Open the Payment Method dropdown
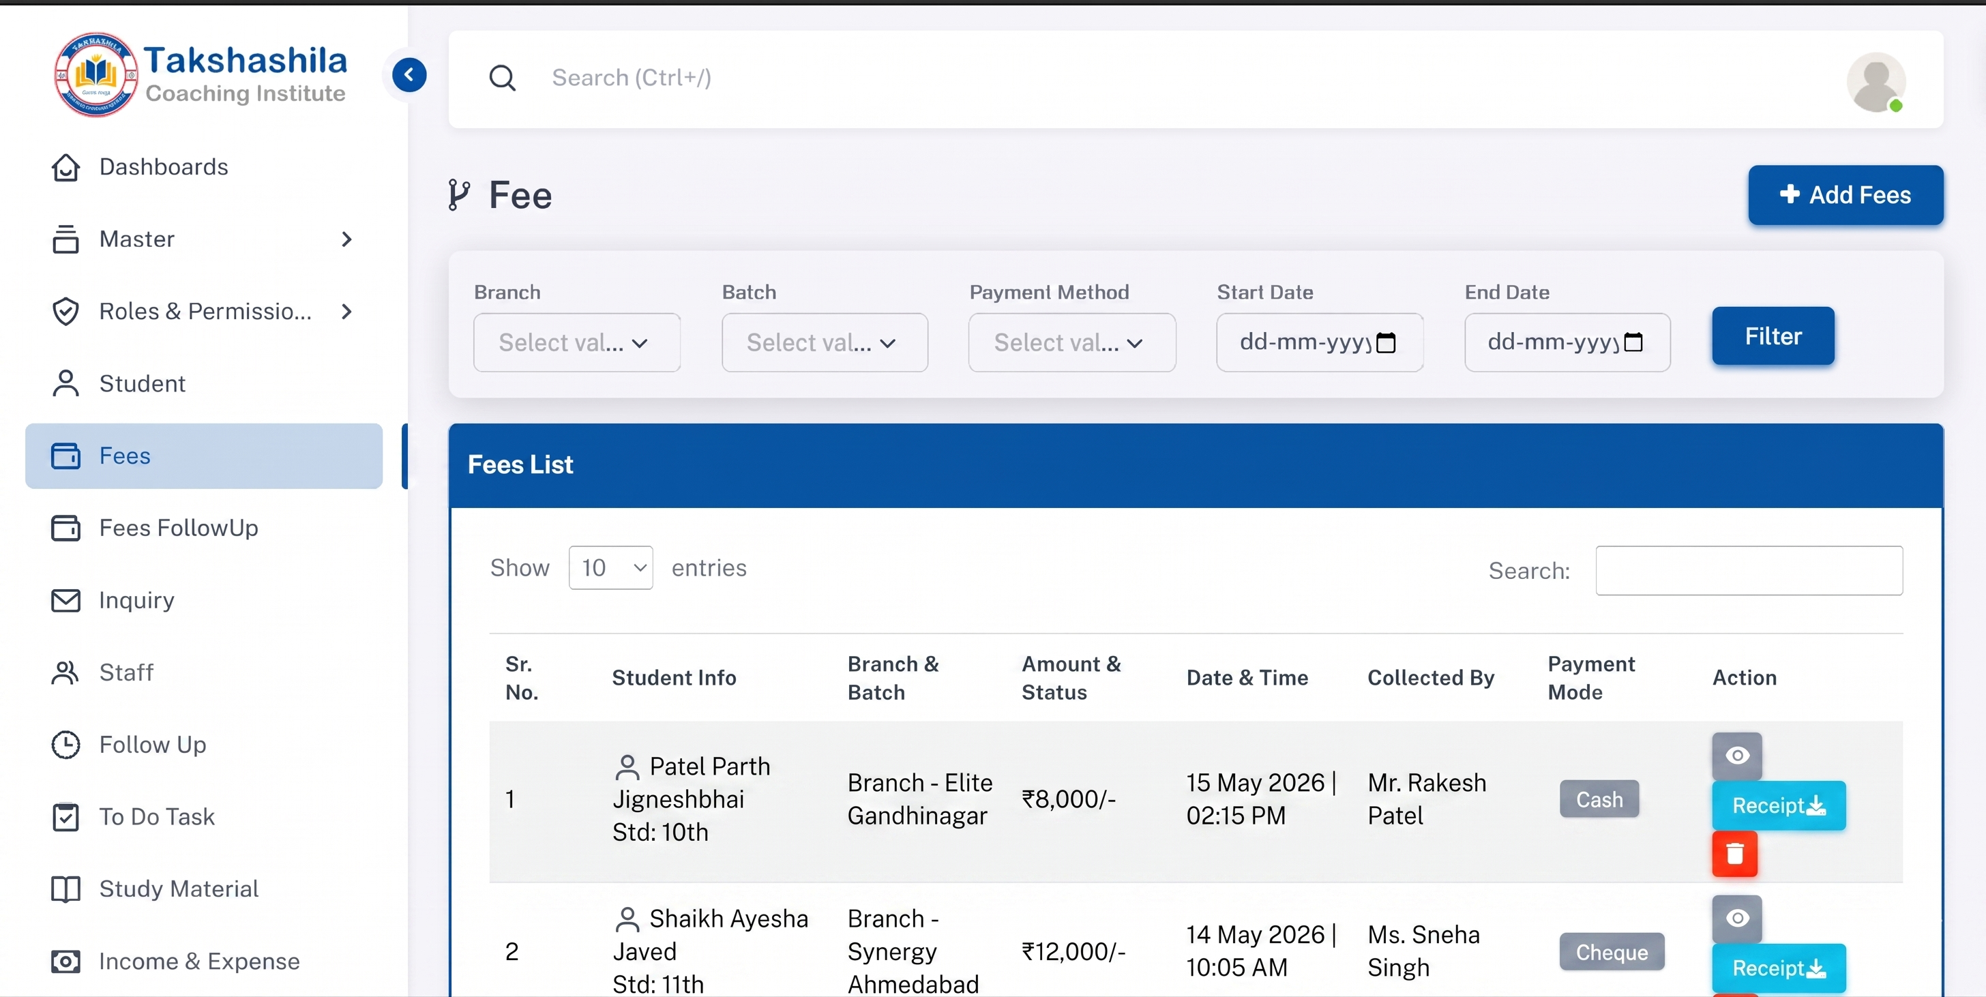This screenshot has width=1986, height=997. tap(1071, 342)
